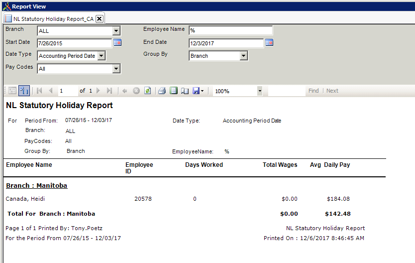Image resolution: width=415 pixels, height=263 pixels.
Task: Click the Print report icon
Action: pos(162,91)
